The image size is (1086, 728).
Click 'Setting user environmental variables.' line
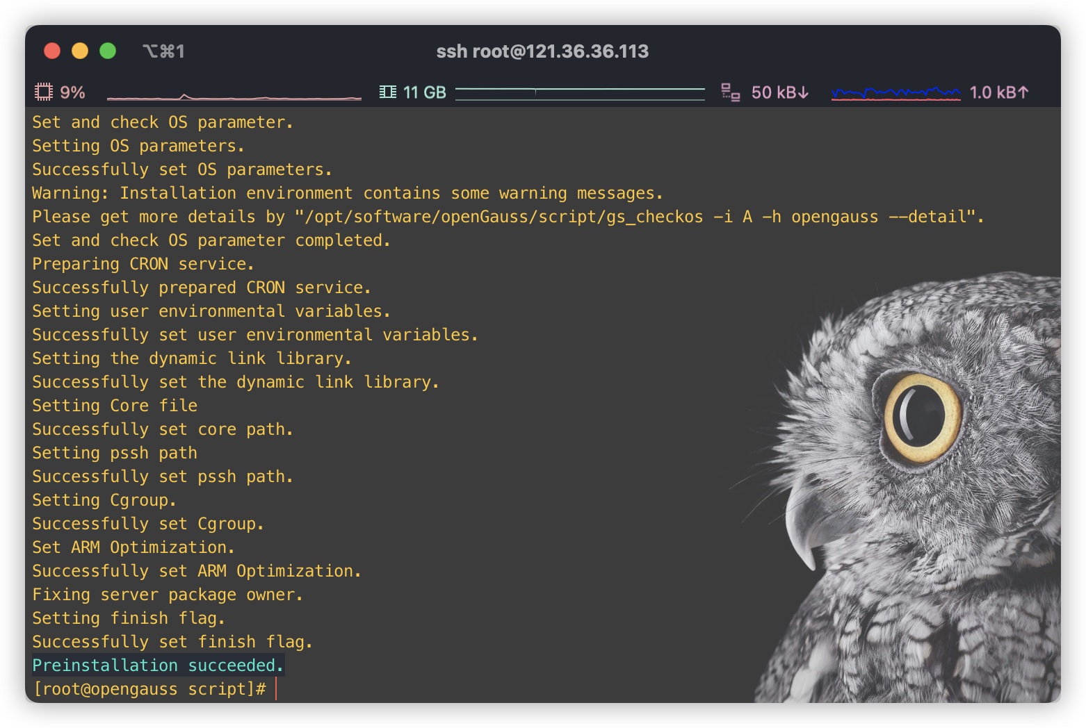tap(211, 311)
